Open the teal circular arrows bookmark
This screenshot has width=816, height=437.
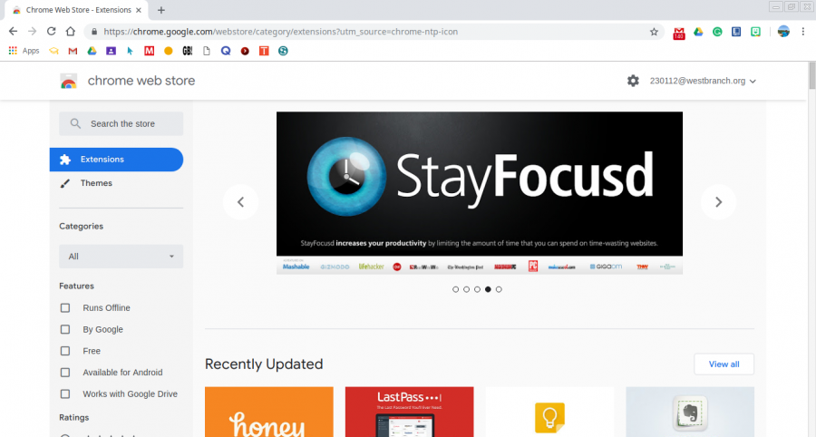[x=283, y=51]
